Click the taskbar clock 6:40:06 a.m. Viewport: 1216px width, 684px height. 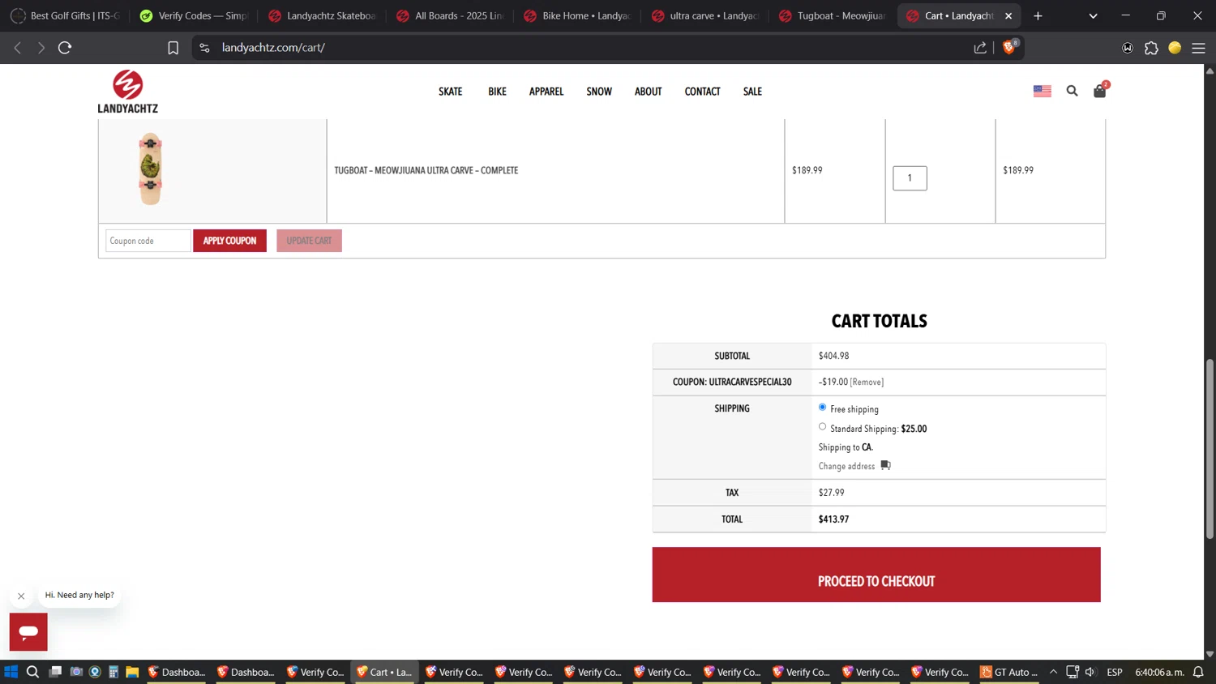pyautogui.click(x=1159, y=672)
